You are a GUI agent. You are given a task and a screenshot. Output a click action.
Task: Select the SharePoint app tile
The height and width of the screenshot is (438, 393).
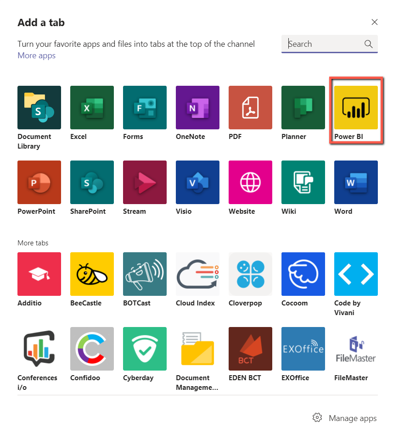click(x=92, y=182)
